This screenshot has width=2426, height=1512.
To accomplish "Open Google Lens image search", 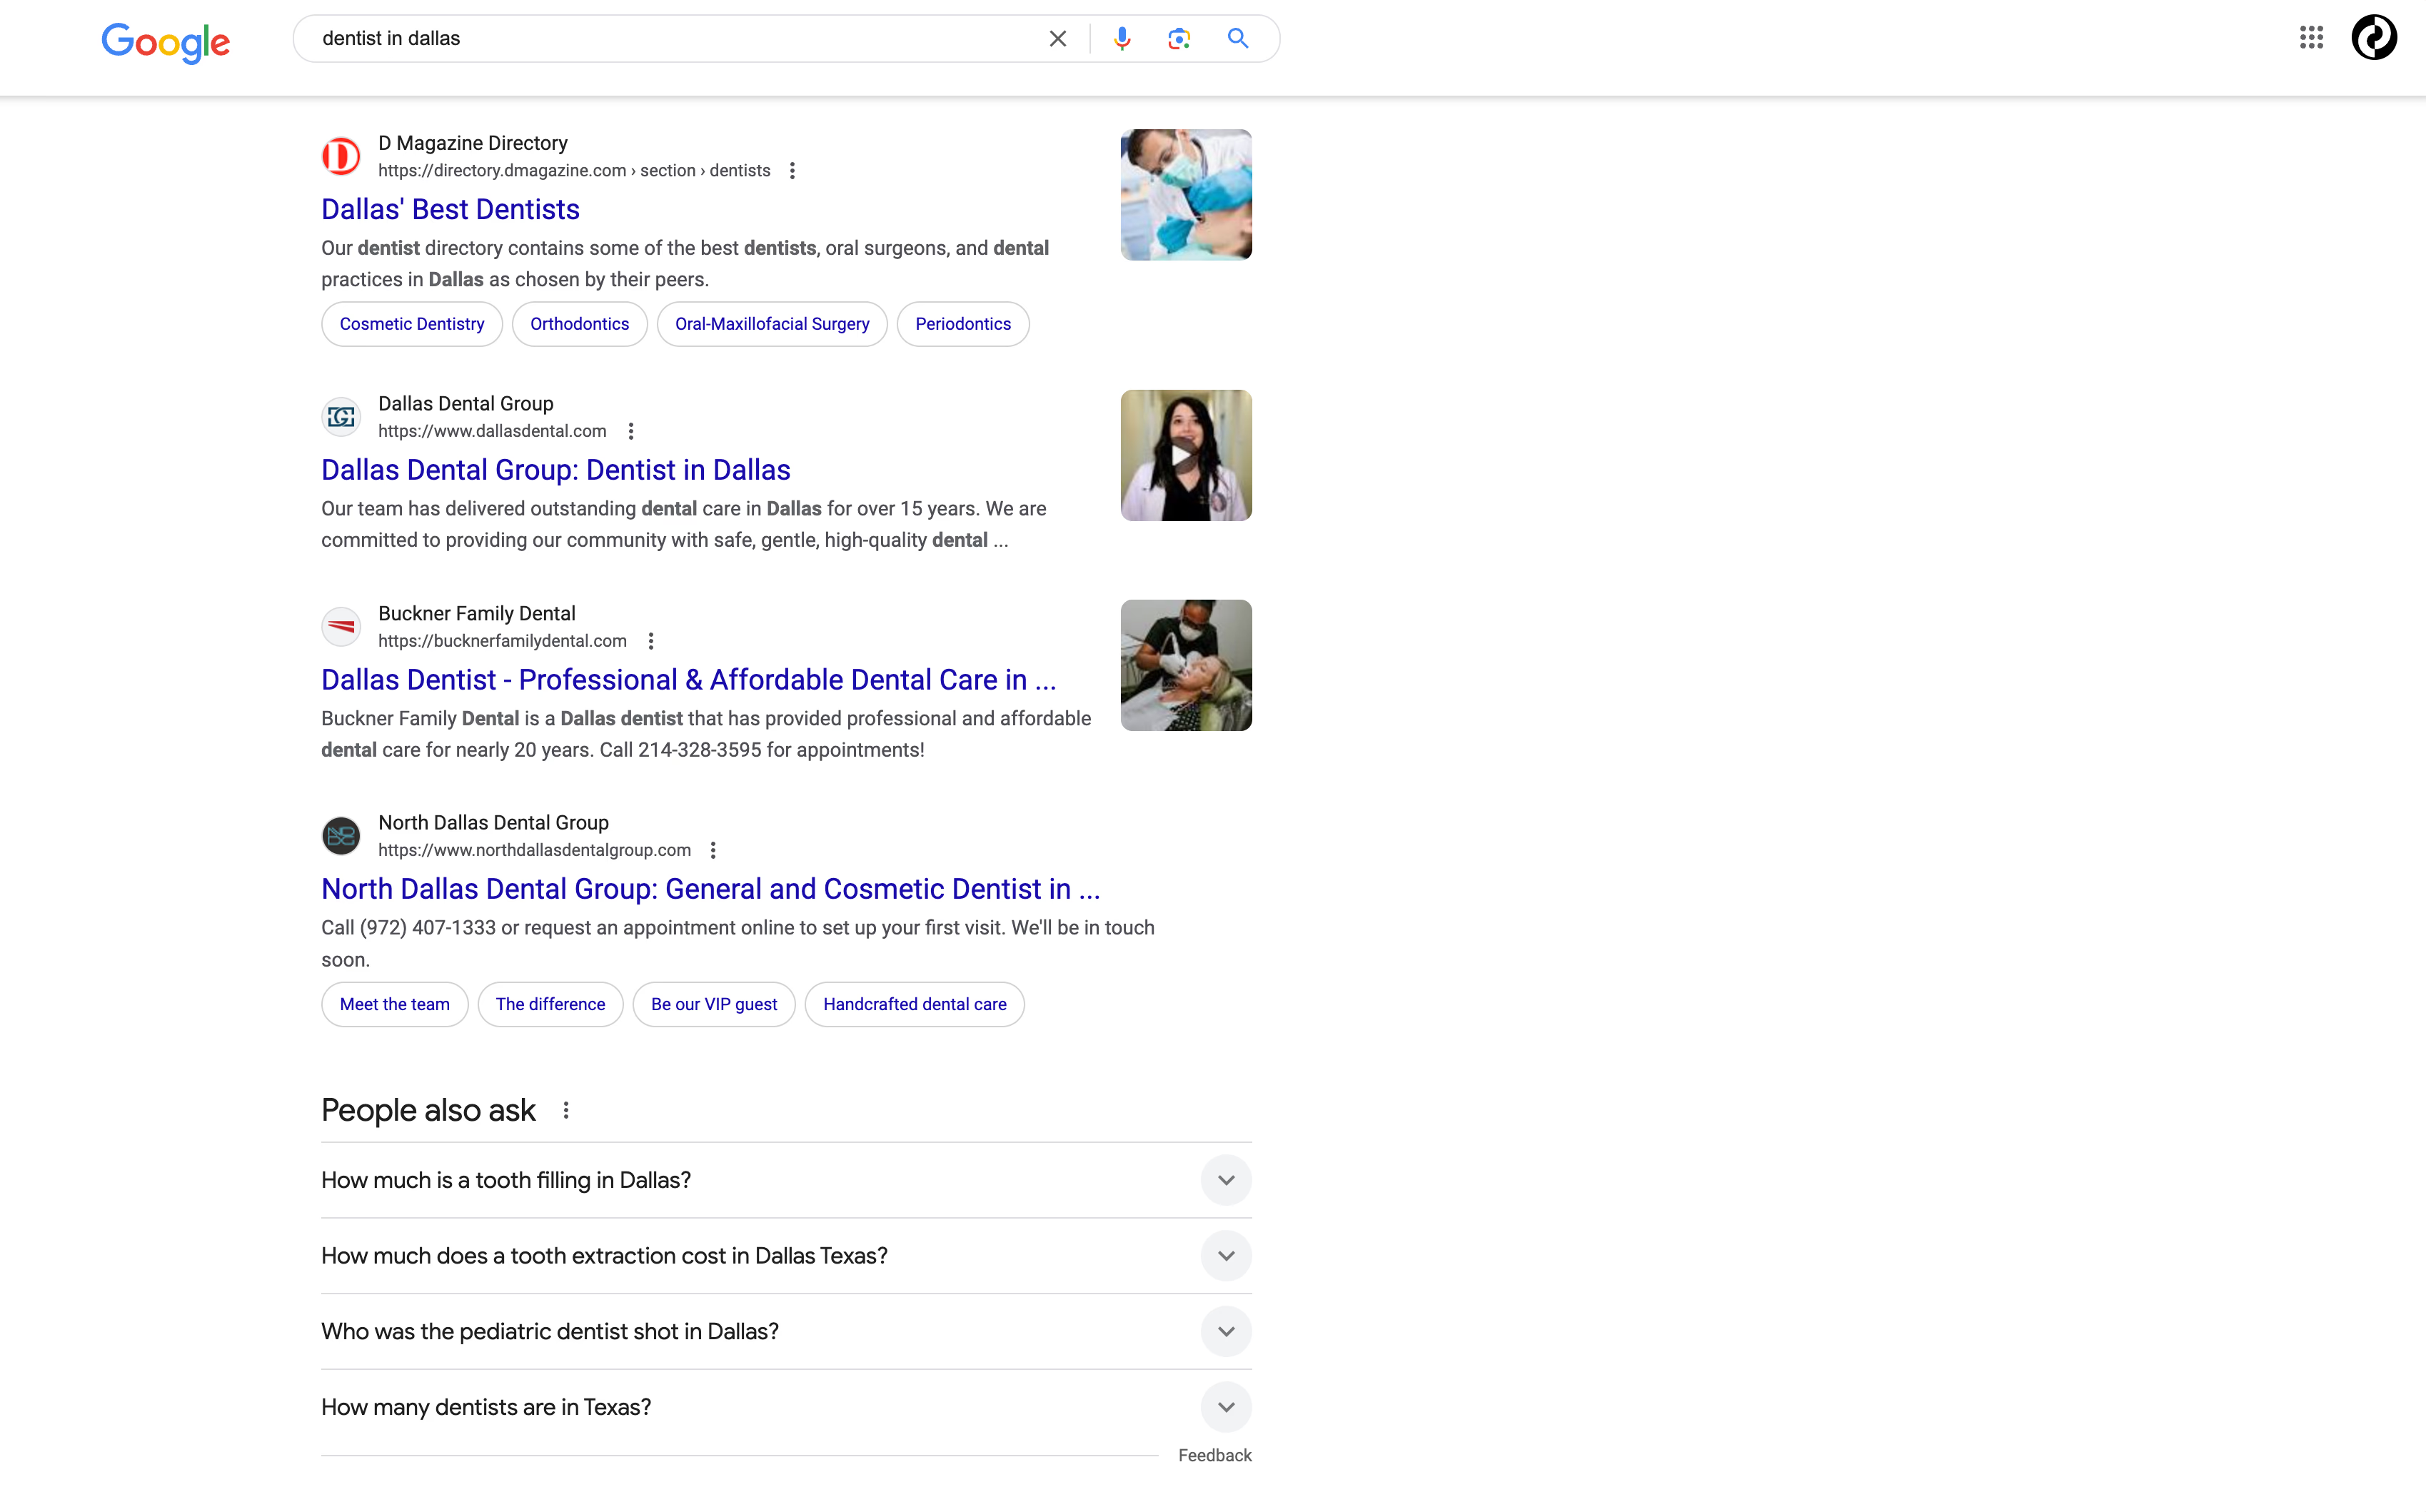I will 1179,38.
